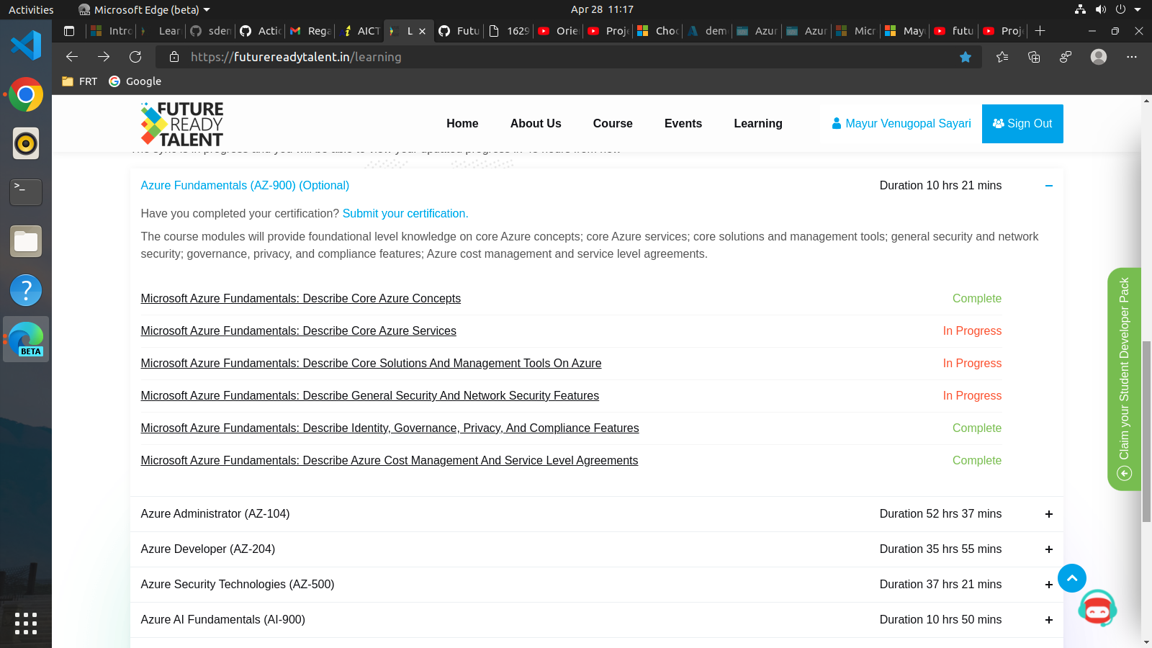View site lock information icon

pyautogui.click(x=174, y=57)
